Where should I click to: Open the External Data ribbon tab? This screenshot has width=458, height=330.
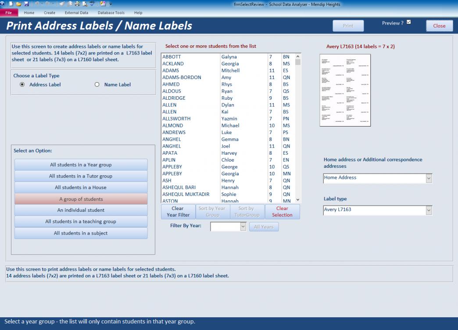(76, 13)
